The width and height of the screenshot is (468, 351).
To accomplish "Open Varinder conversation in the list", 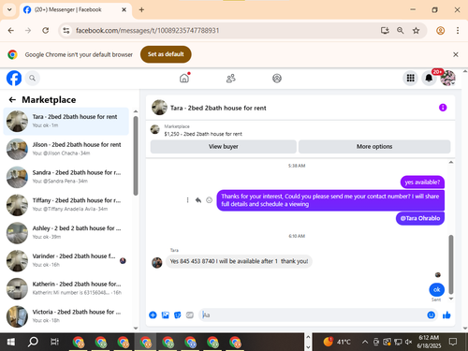I will [x=66, y=260].
